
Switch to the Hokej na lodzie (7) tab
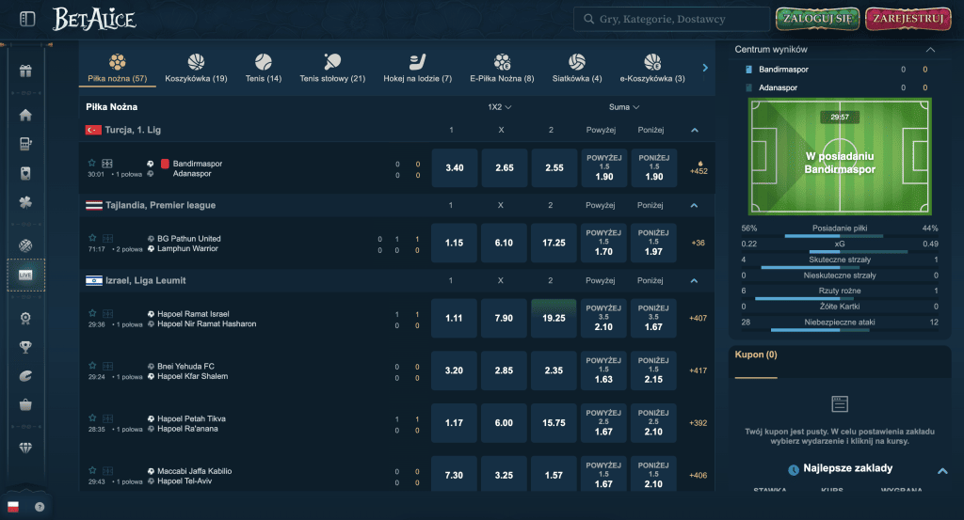click(417, 68)
